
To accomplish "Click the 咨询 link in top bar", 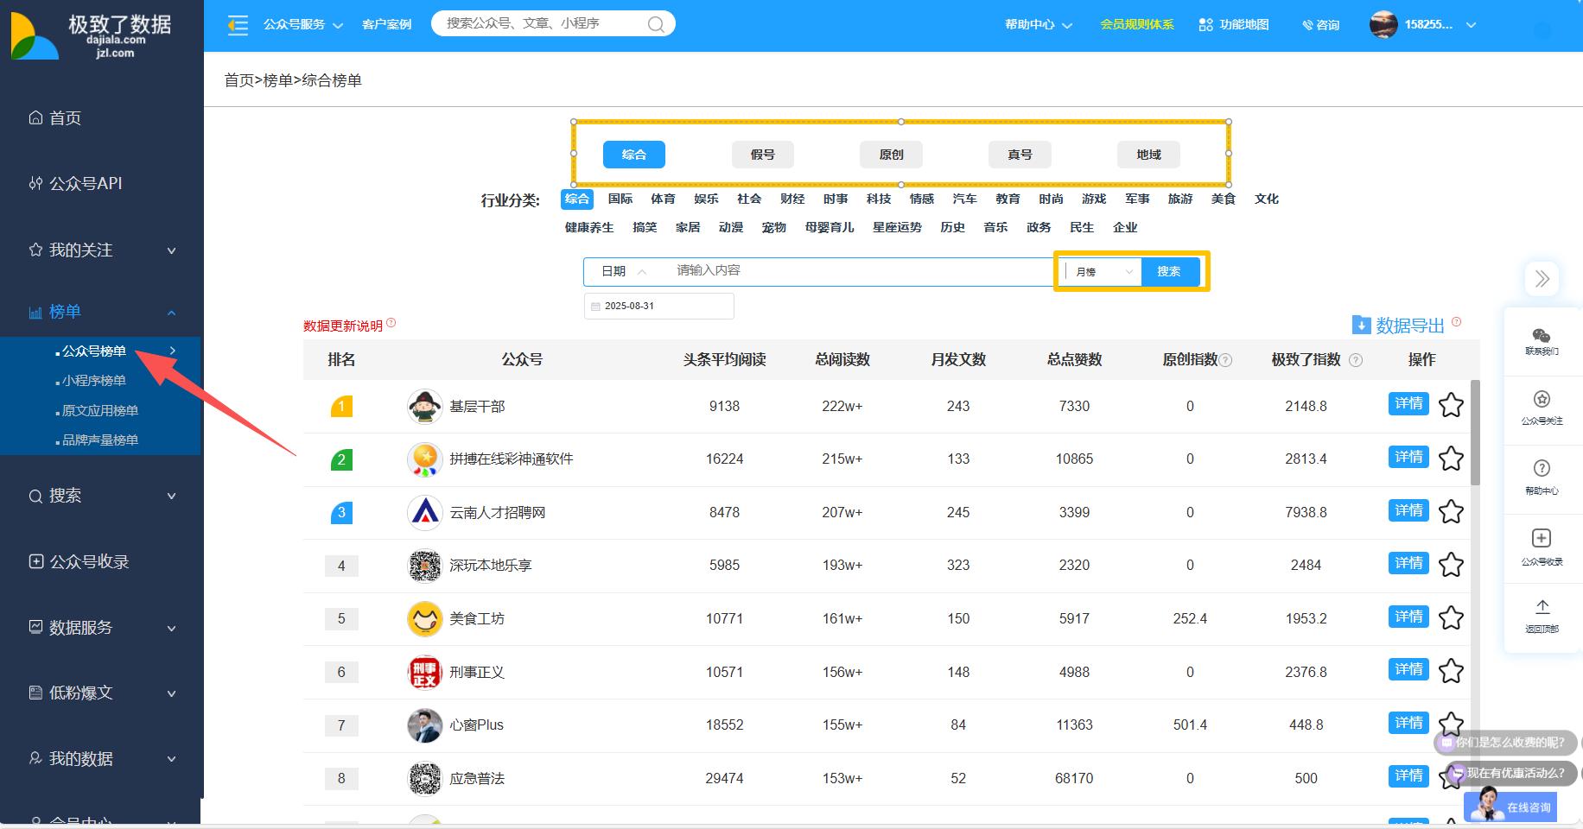I will [1320, 25].
